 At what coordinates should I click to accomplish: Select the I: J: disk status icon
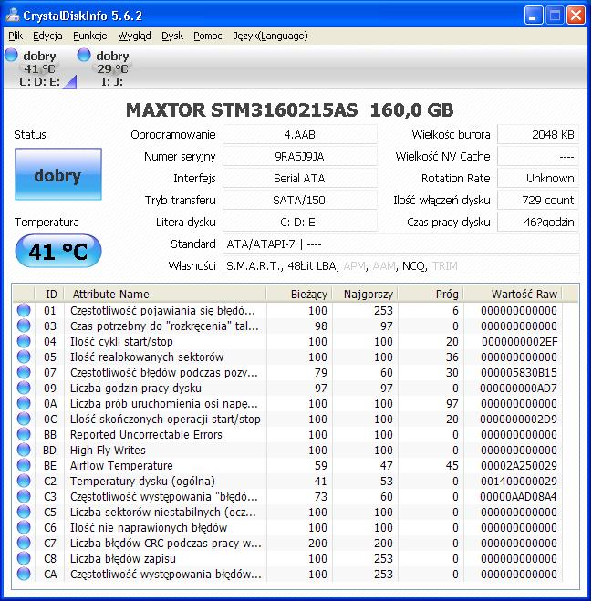84,56
